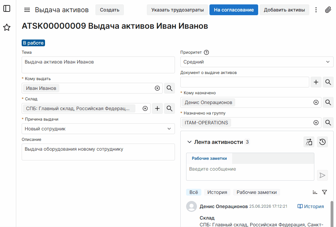Click Иван Иванов tag
The width and height of the screenshot is (336, 227).
41,88
